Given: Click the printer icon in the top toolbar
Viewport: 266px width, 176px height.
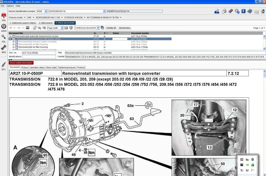Looking at the screenshot, I should (x=224, y=11).
